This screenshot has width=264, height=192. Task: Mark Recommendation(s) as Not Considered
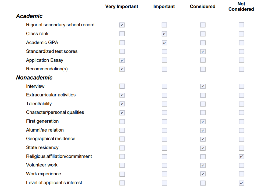[241, 69]
